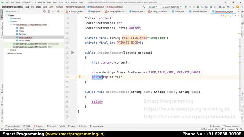Open the Version Control tool window
244x137 pixels.
(x=13, y=126)
